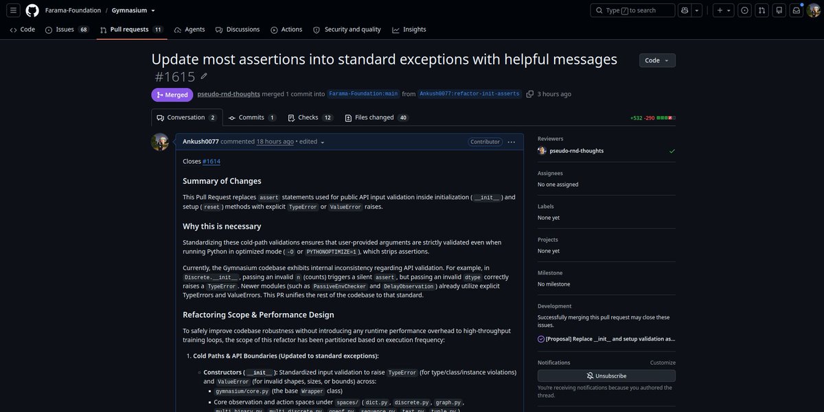Screen dimensions: 824x412
Task: Open the Discussions tab
Action: (238, 30)
